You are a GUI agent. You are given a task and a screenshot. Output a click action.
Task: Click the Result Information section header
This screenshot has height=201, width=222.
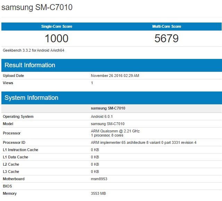(x=30, y=65)
